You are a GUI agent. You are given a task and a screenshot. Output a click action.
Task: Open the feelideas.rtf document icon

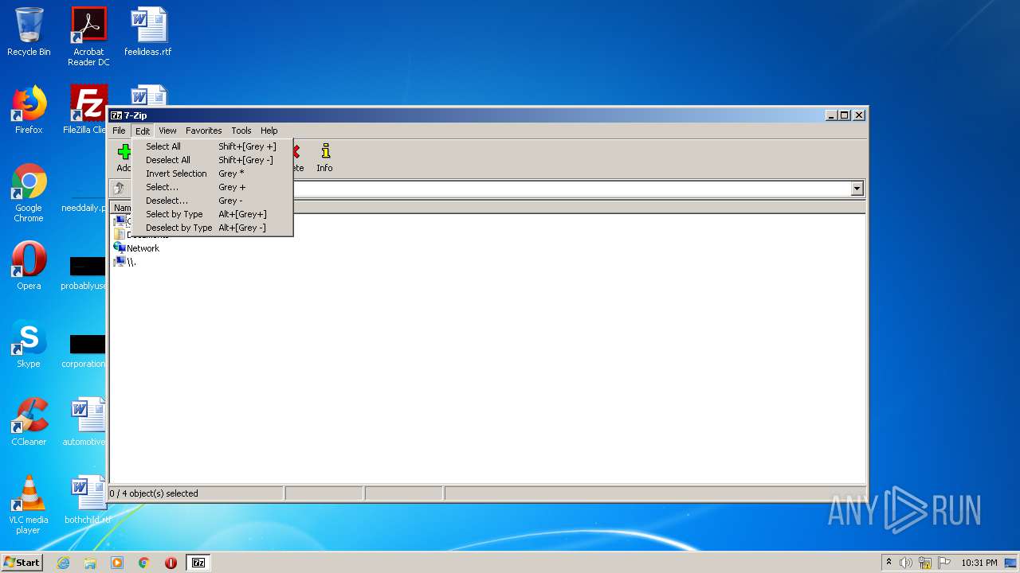pos(148,32)
